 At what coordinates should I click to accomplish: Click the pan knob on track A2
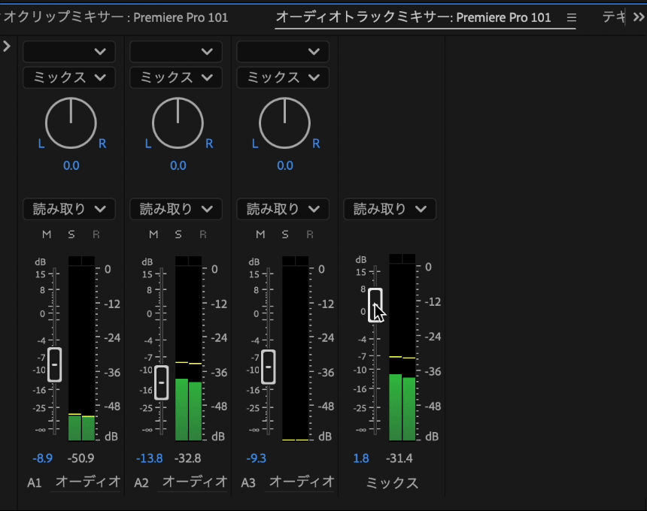[177, 122]
